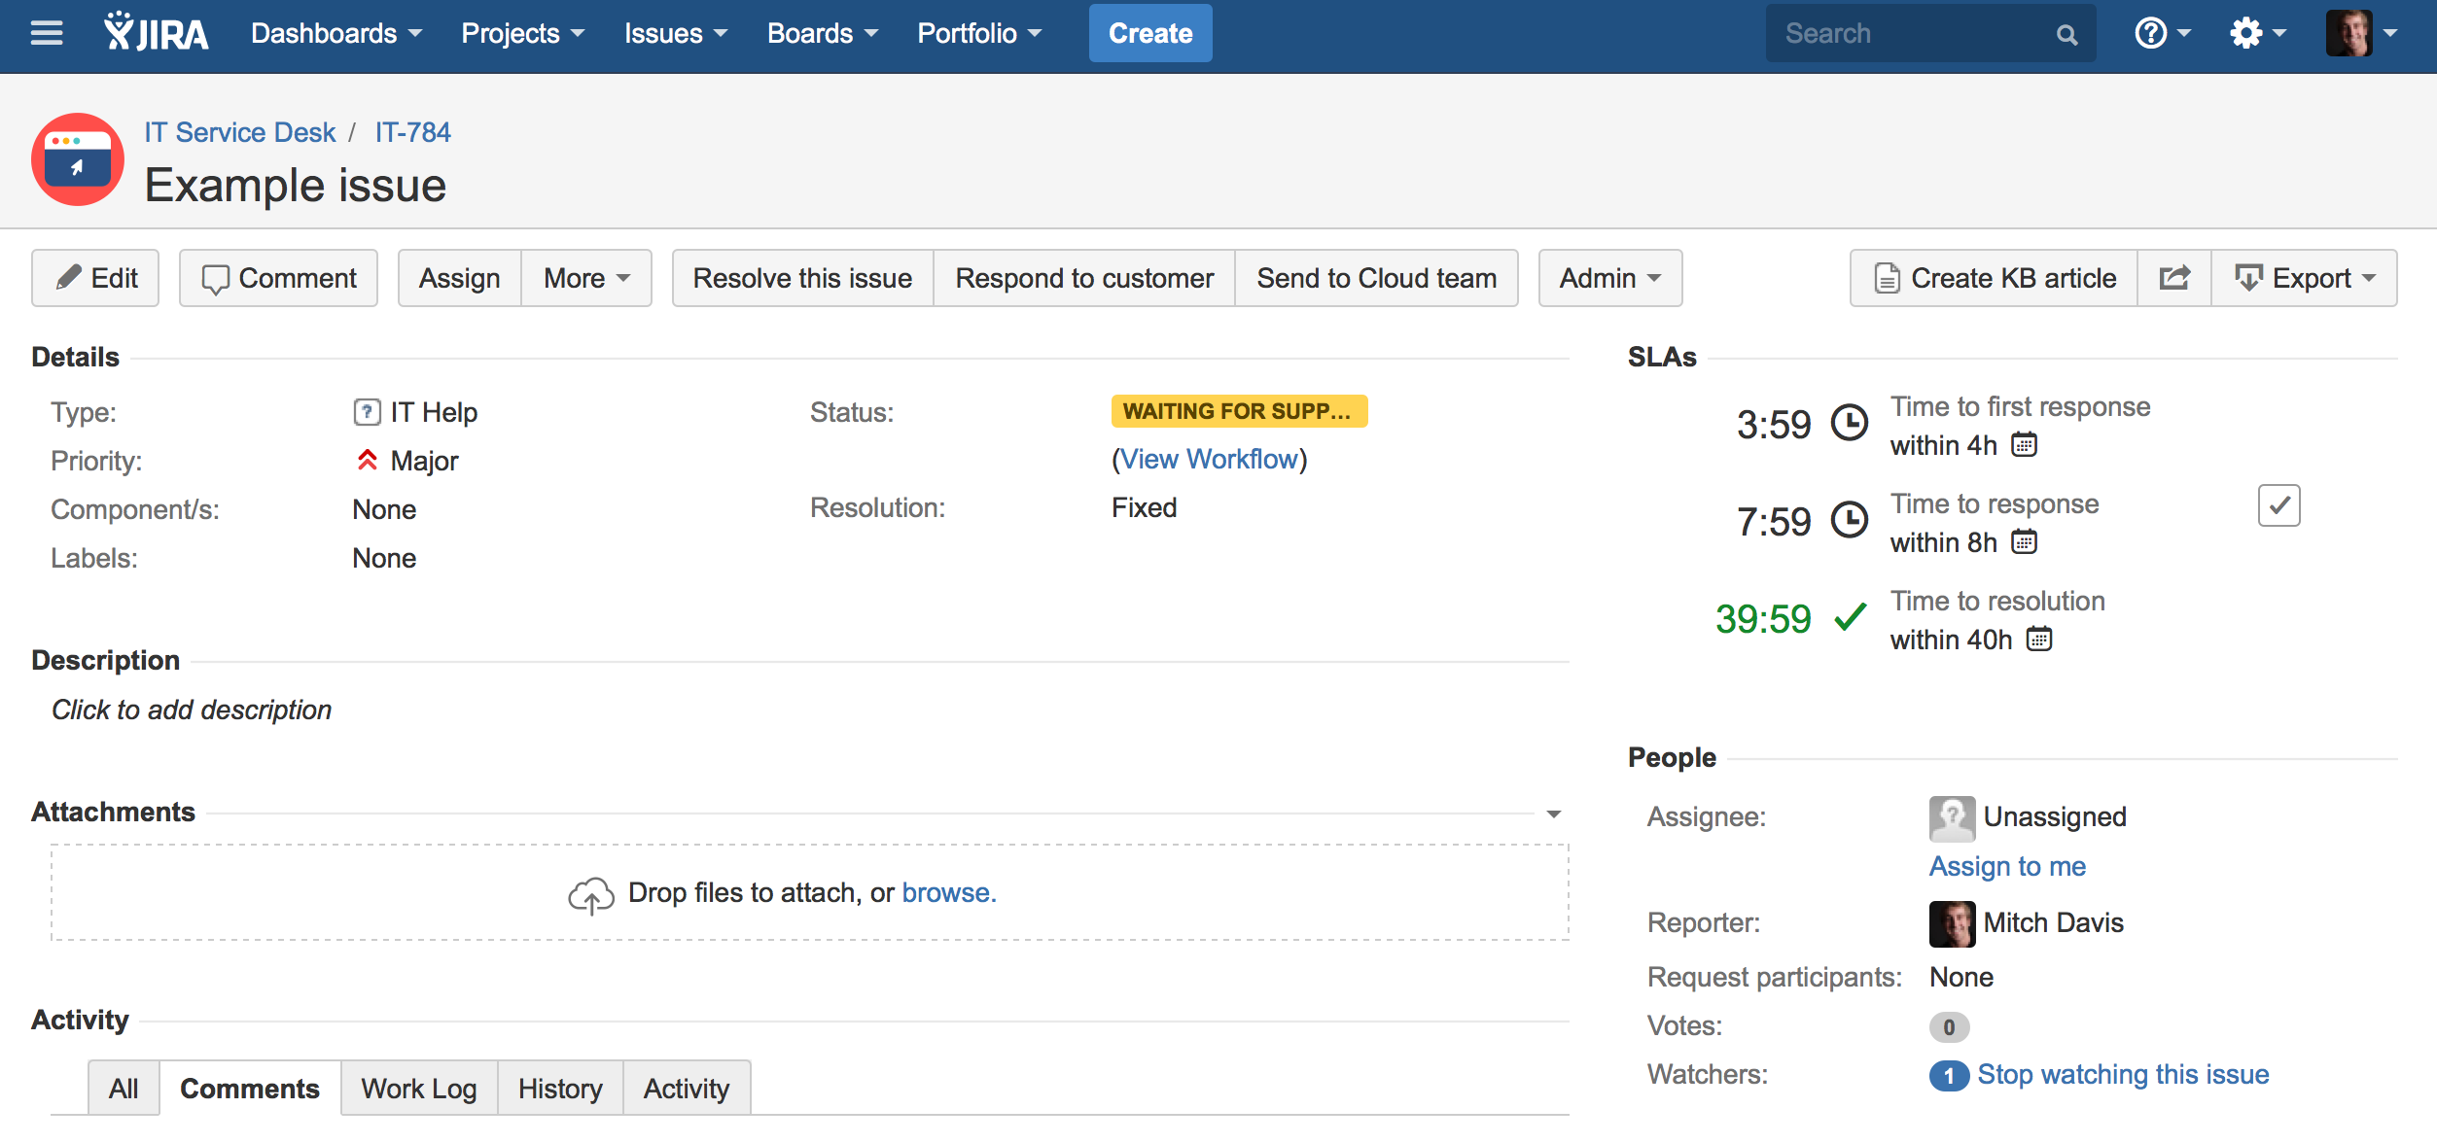Open the Attachments section options arrow

(x=1554, y=814)
